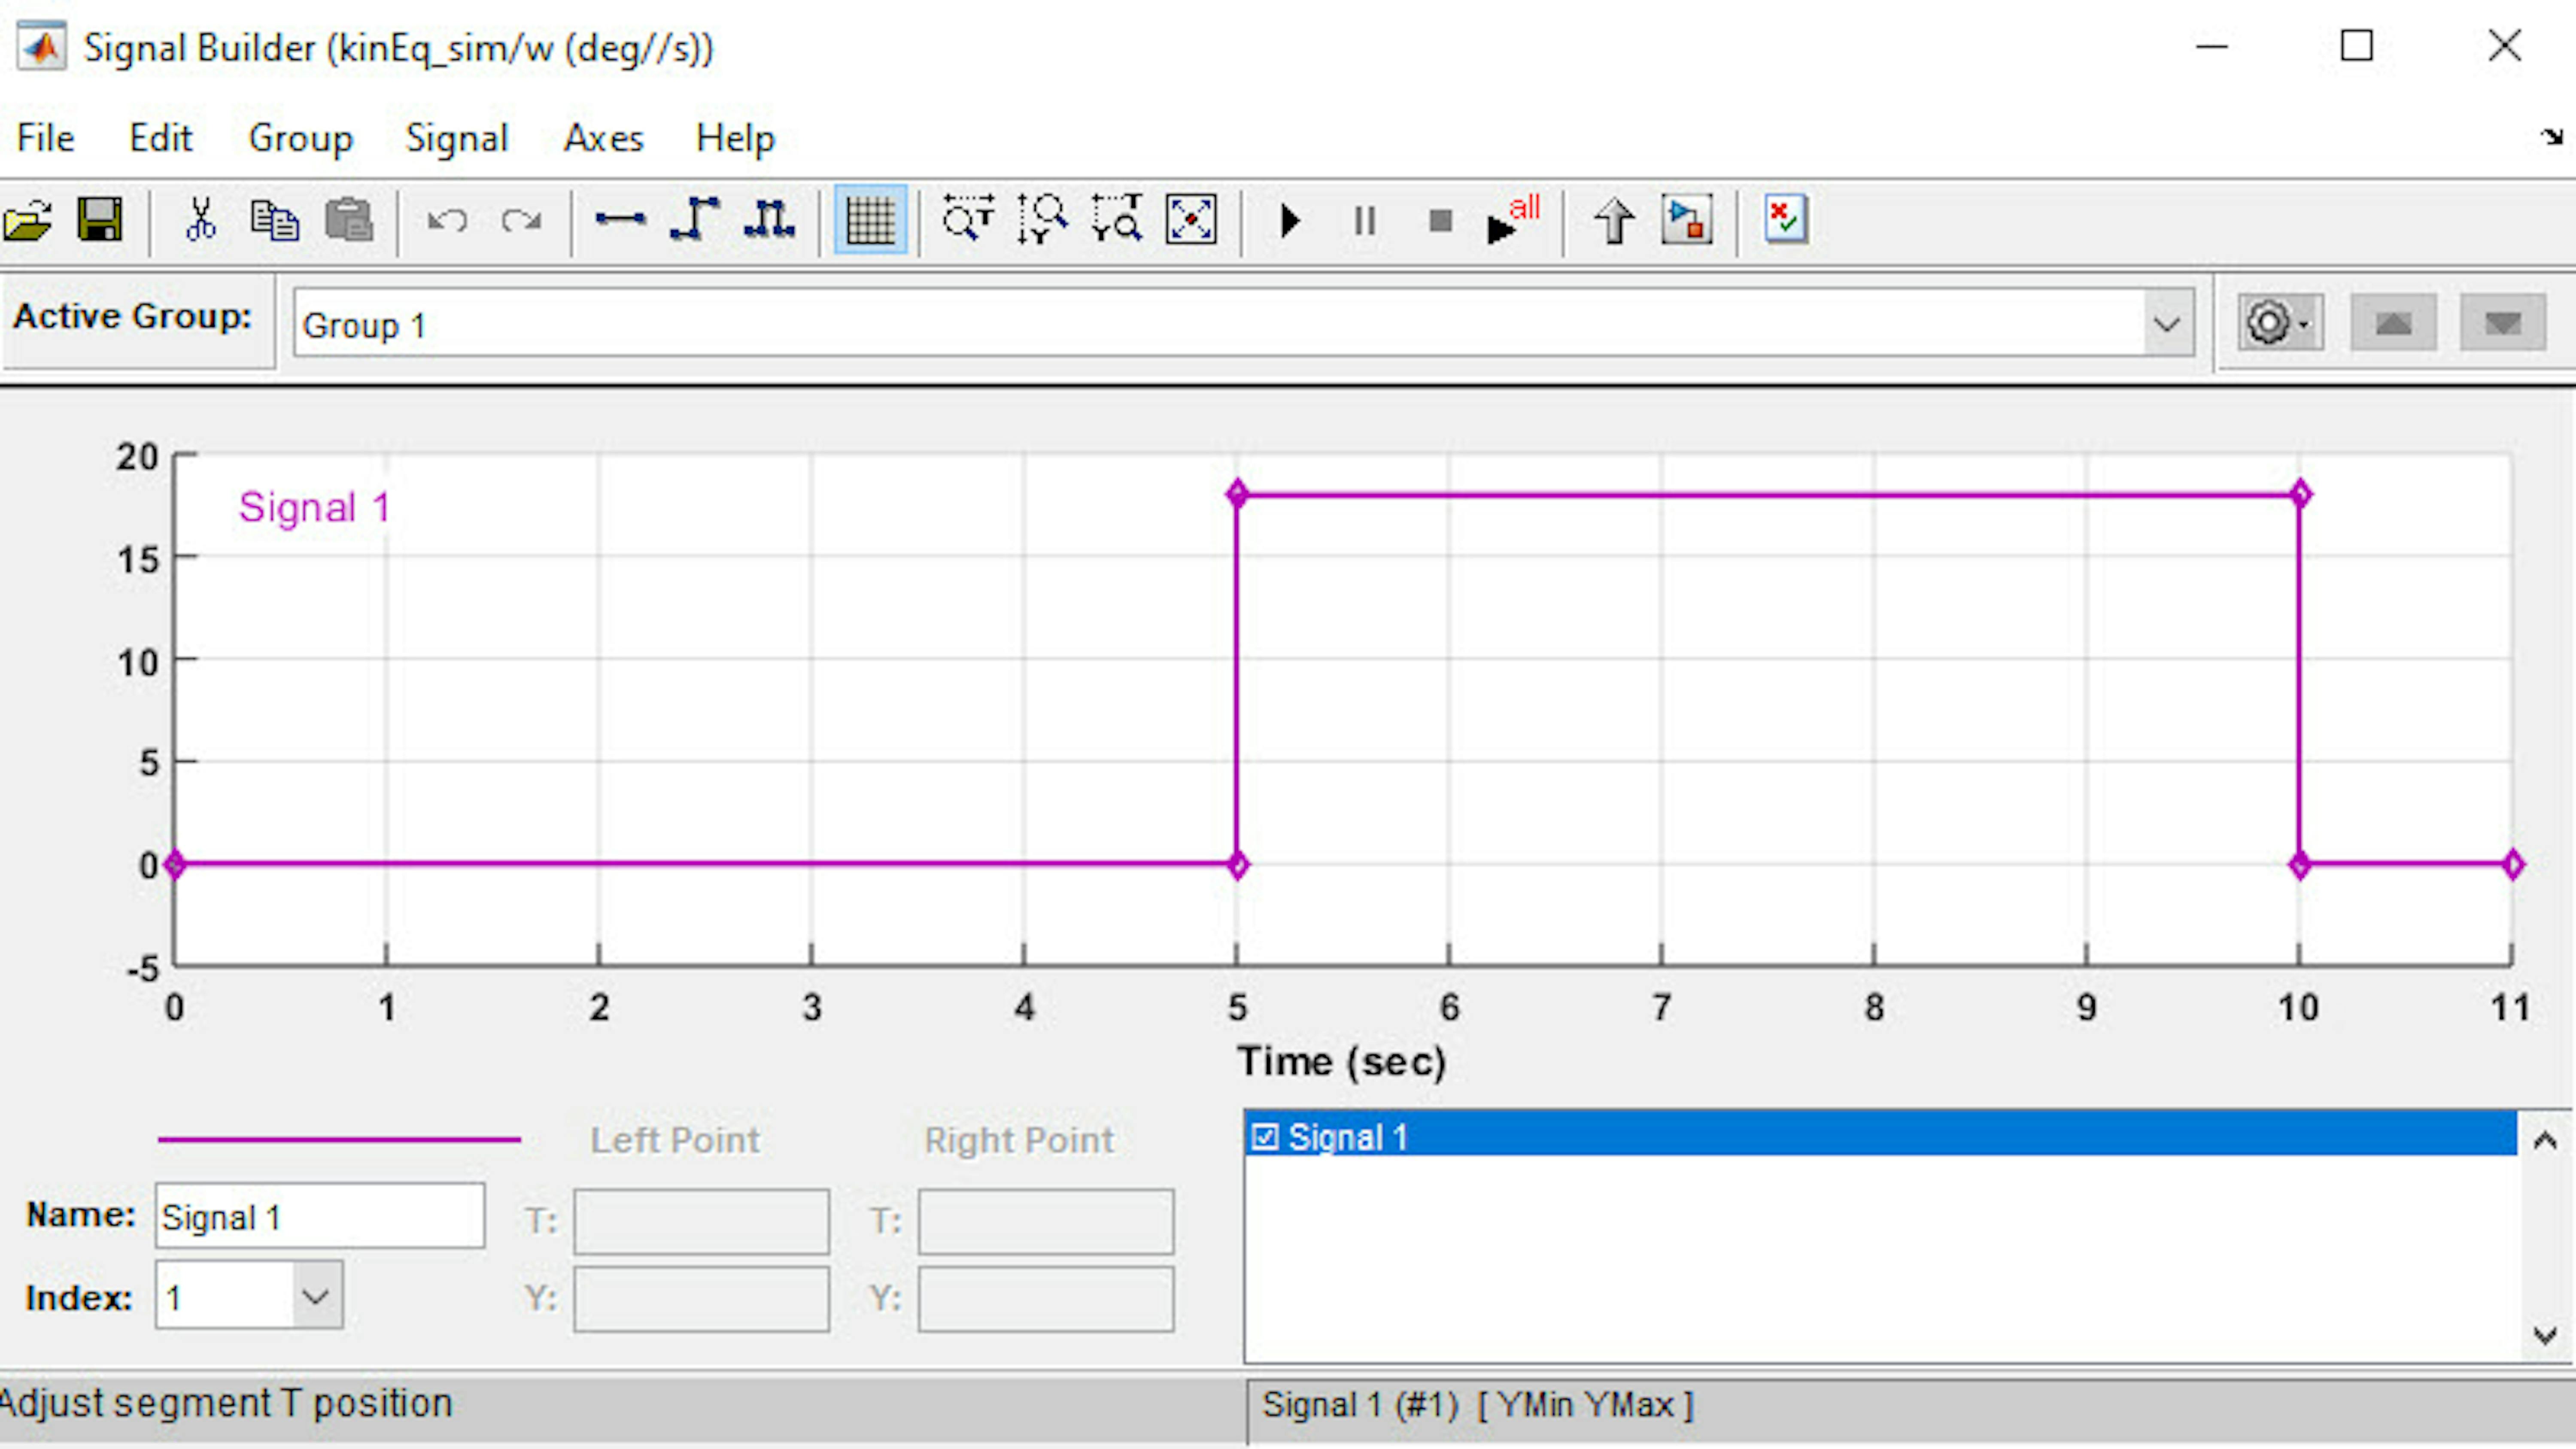Open the Axes menu
The image size is (2576, 1449).
[603, 138]
